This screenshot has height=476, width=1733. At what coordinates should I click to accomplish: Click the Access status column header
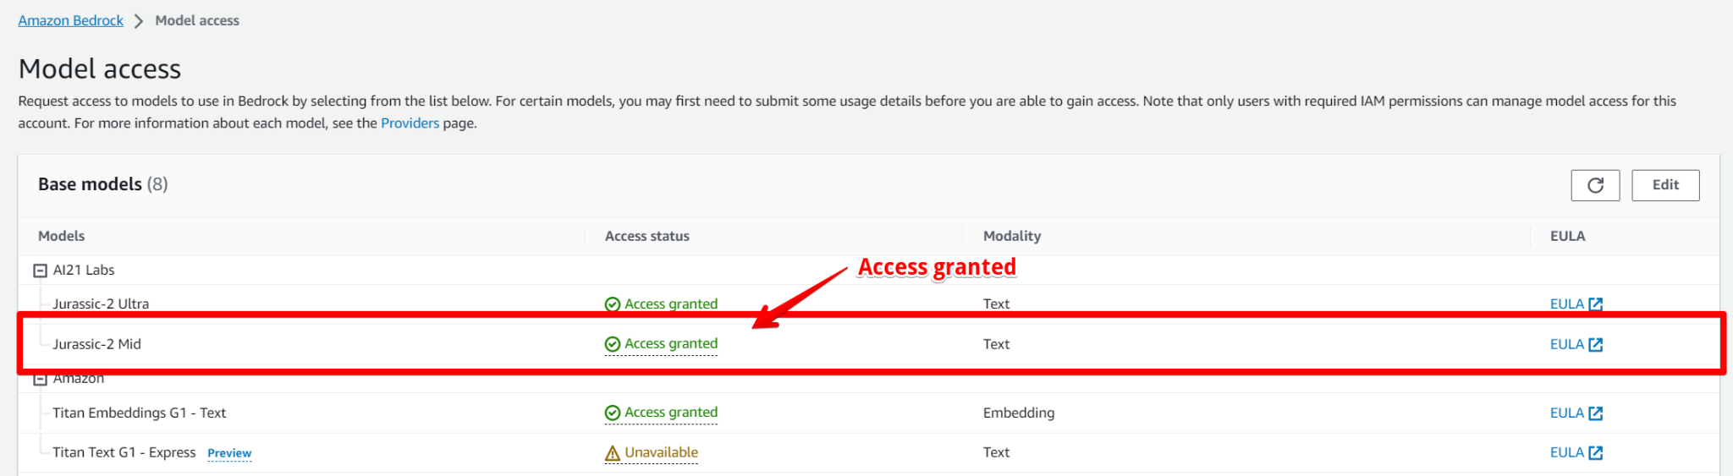(x=646, y=236)
